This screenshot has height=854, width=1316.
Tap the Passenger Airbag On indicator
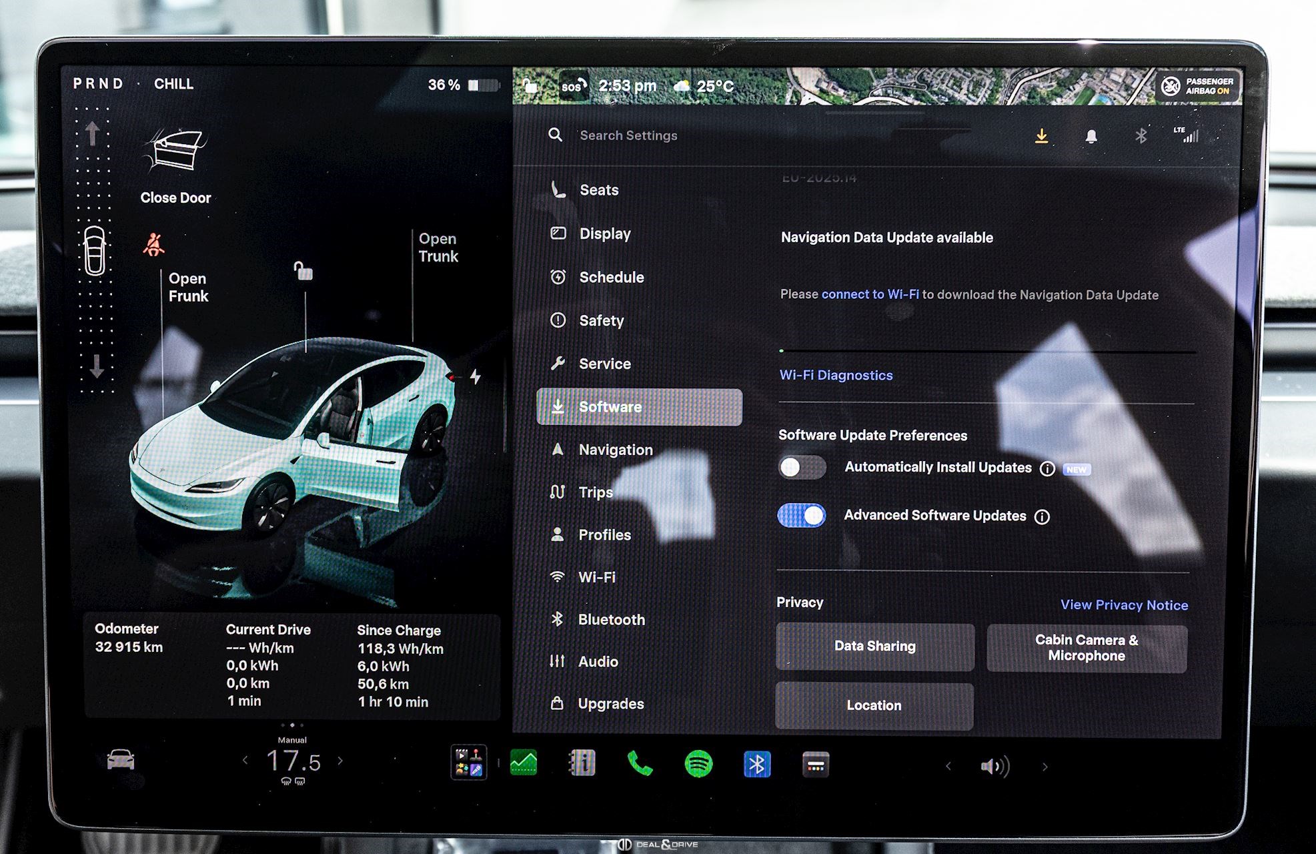[x=1199, y=86]
